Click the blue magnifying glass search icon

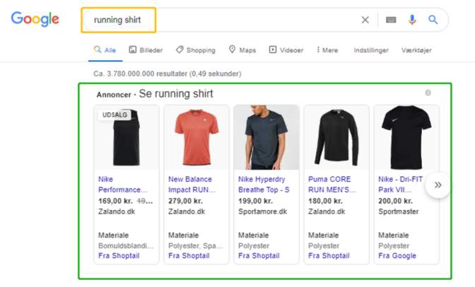(433, 20)
